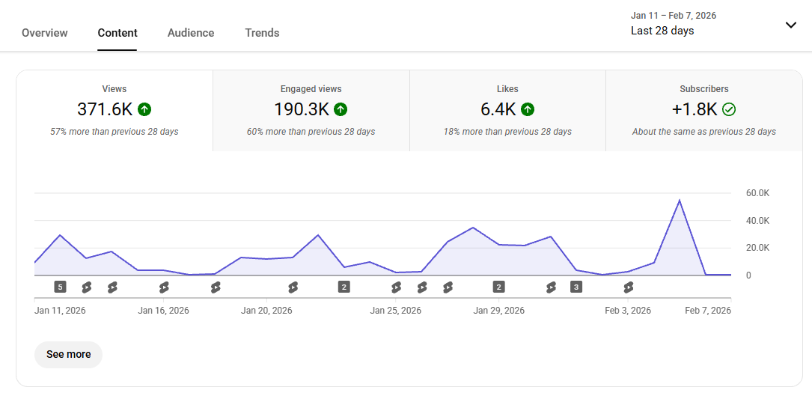
Task: Click the Shorts marker above Feb 3, 2026
Action: [x=629, y=287]
